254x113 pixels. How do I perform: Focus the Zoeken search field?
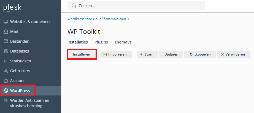136,6
